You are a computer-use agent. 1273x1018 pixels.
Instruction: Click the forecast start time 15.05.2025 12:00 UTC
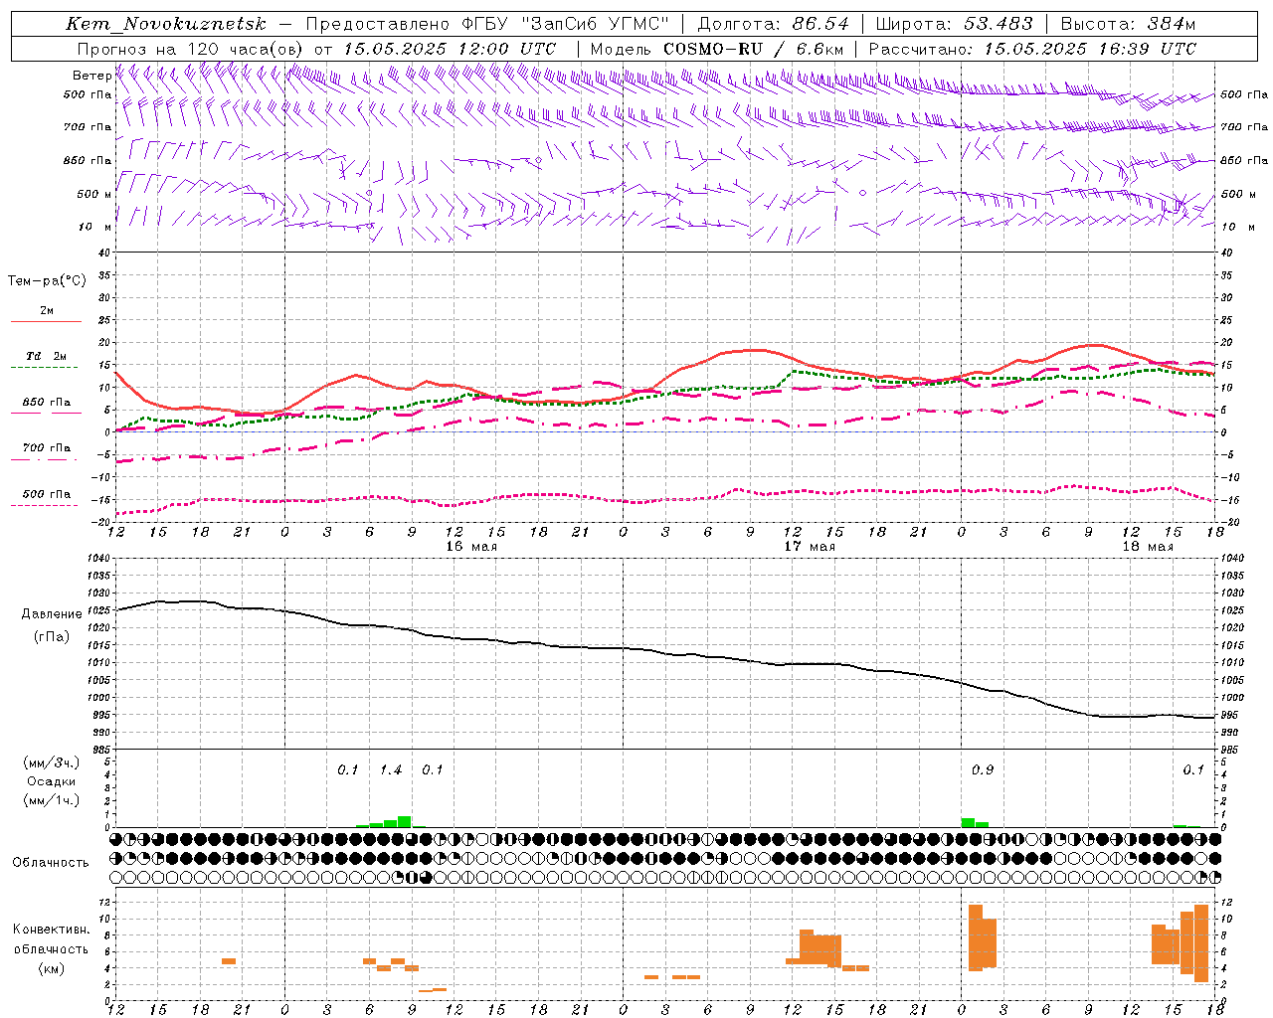450,49
